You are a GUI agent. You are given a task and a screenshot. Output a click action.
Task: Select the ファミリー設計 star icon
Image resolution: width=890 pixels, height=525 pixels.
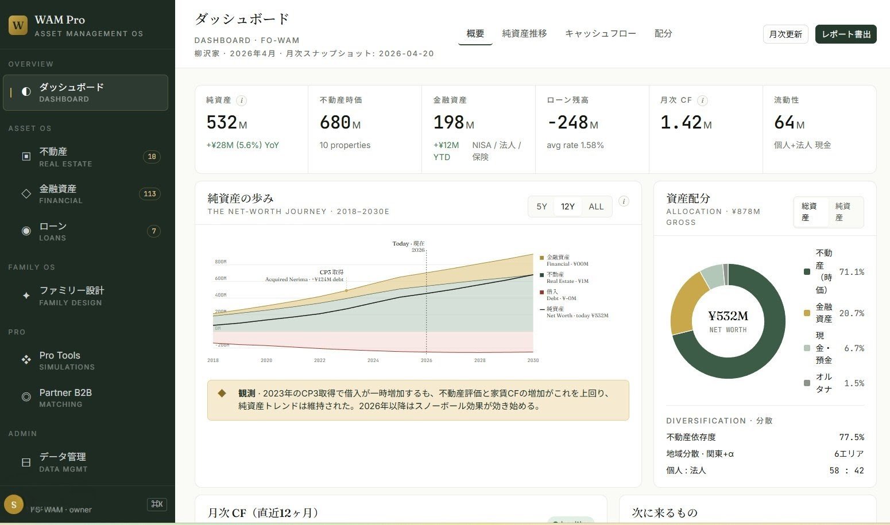point(26,295)
